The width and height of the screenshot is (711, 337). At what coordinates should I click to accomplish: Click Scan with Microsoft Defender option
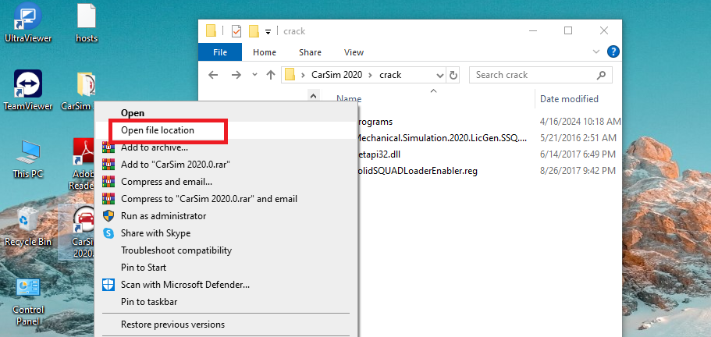click(x=185, y=285)
